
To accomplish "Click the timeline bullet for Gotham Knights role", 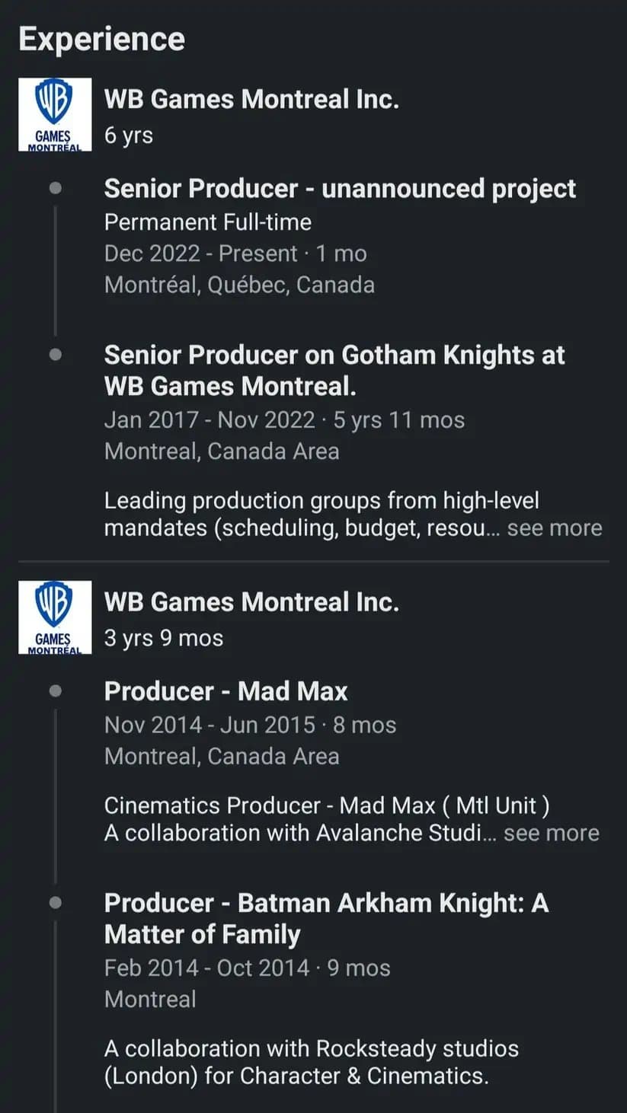I will click(x=55, y=355).
